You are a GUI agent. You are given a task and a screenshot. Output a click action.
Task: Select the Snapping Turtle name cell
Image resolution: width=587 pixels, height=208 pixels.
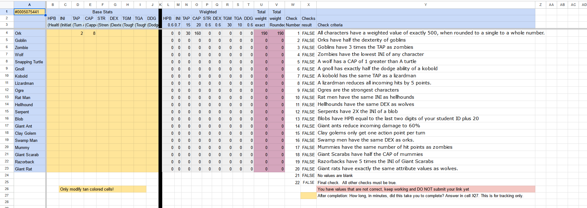pyautogui.click(x=30, y=62)
